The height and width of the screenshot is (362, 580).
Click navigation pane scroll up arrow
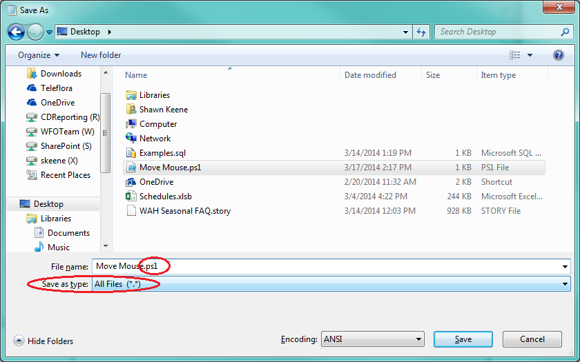106,73
